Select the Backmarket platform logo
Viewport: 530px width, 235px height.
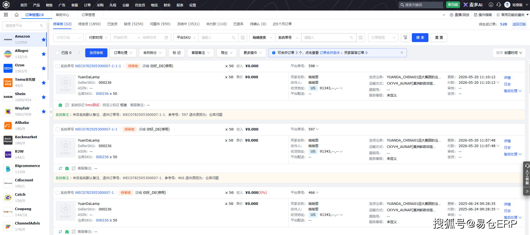point(8,140)
